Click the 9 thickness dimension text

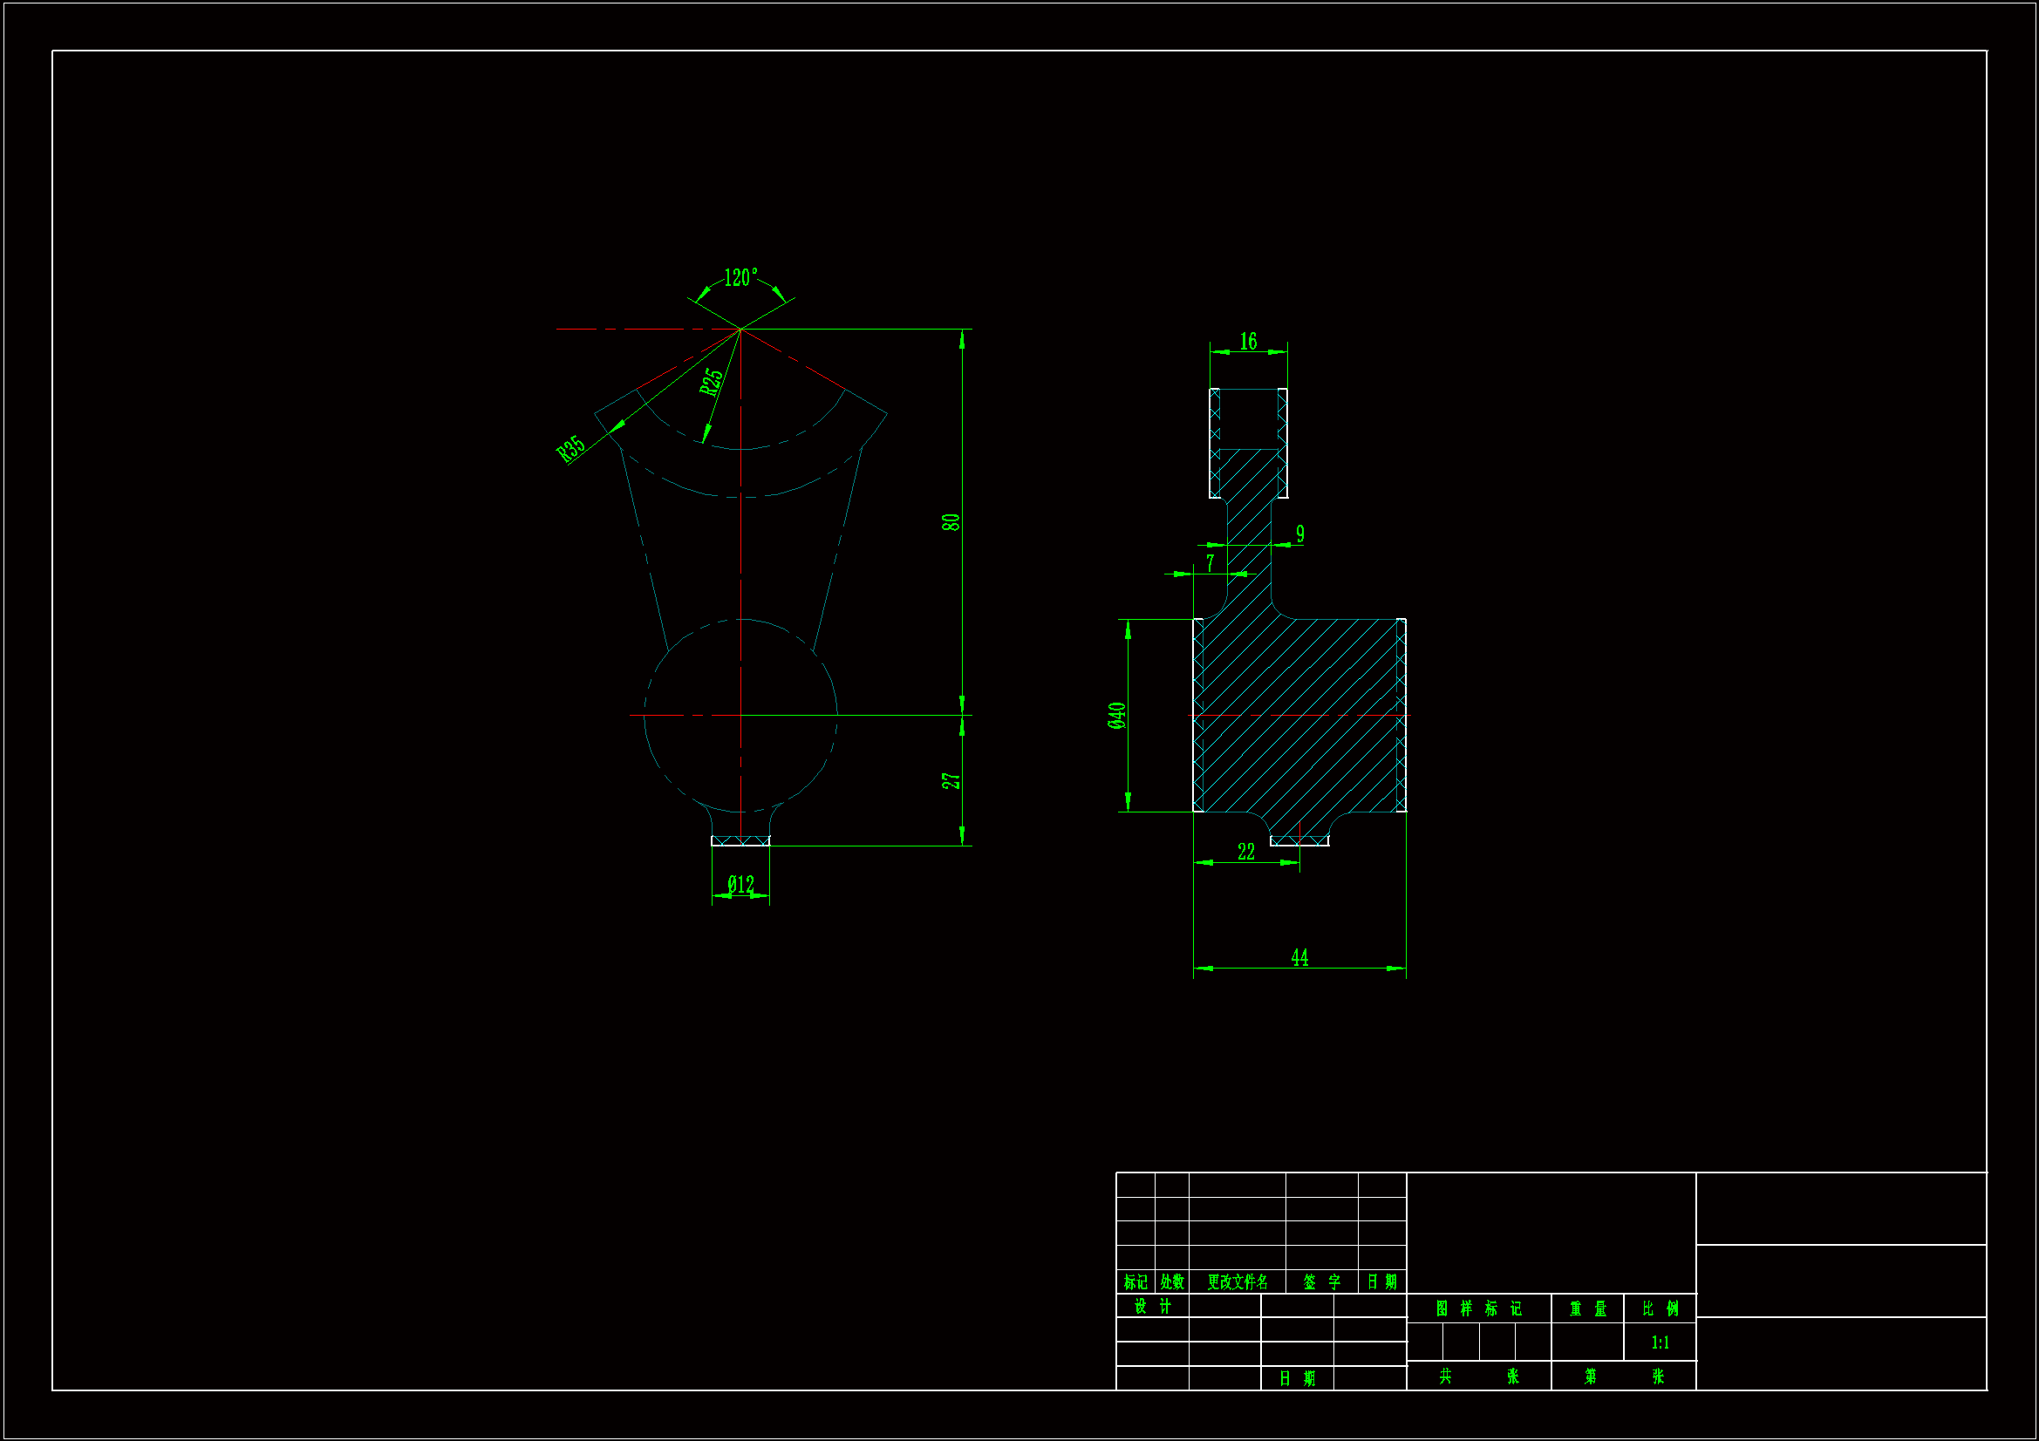(1300, 534)
